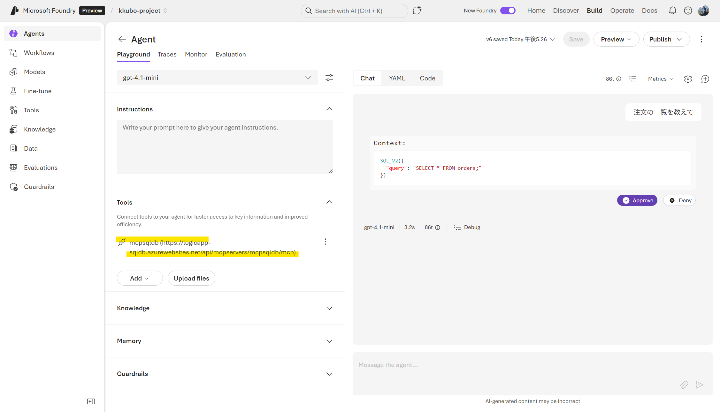Approve the SQL query tool call
The image size is (720, 412).
(637, 200)
